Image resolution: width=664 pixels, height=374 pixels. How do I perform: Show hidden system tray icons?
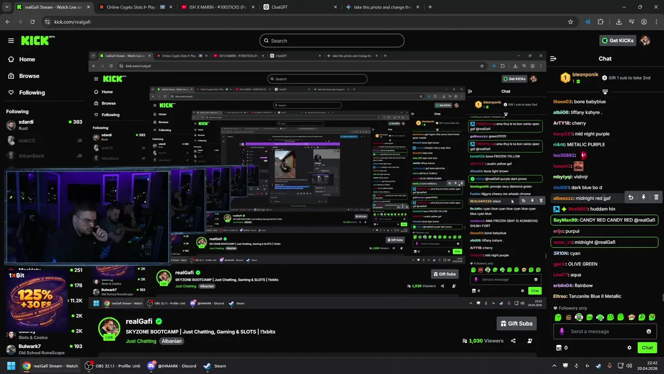[554, 366]
